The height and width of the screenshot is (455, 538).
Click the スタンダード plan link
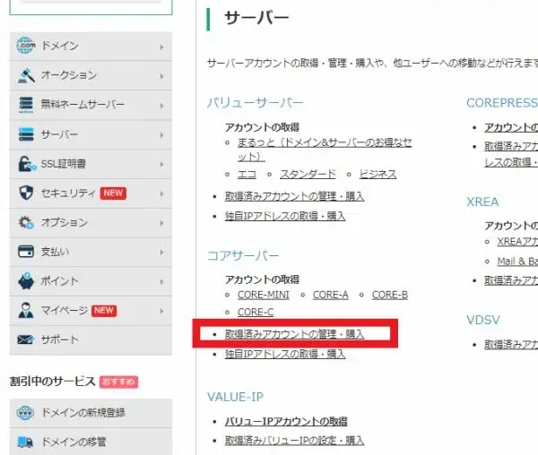pos(308,174)
